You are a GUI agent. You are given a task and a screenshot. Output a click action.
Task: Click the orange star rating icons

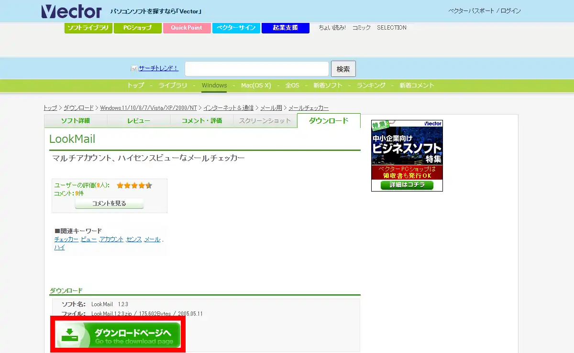click(134, 185)
